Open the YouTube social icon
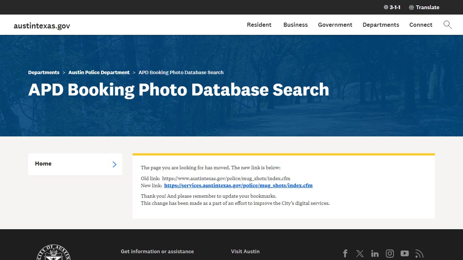 (x=405, y=254)
